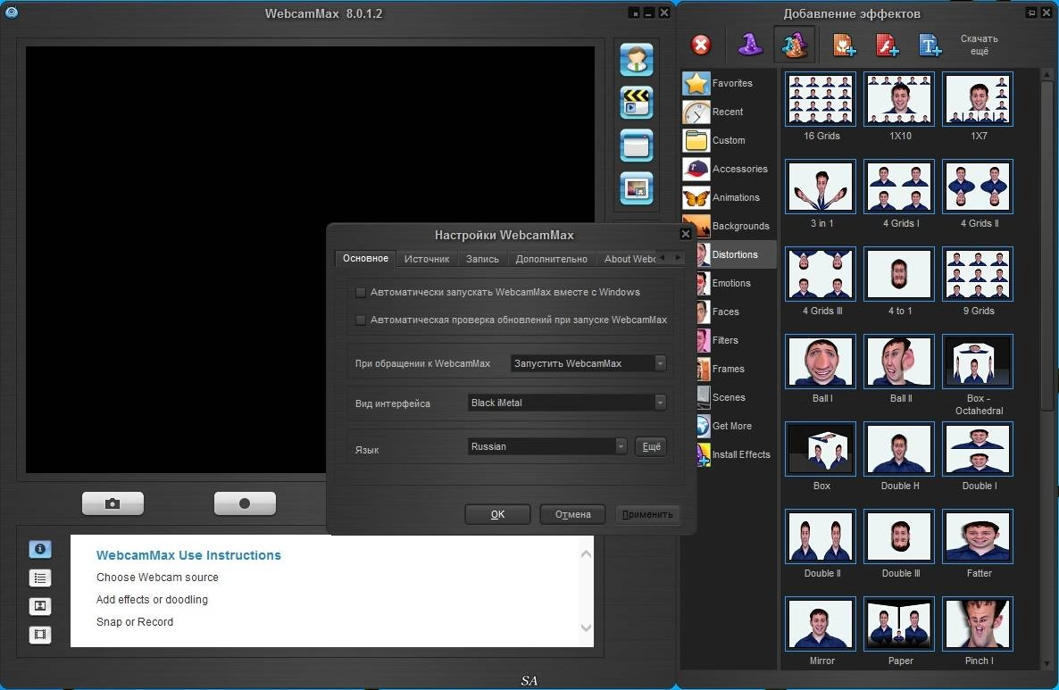
Task: Select the Основное tab
Action: (x=365, y=259)
